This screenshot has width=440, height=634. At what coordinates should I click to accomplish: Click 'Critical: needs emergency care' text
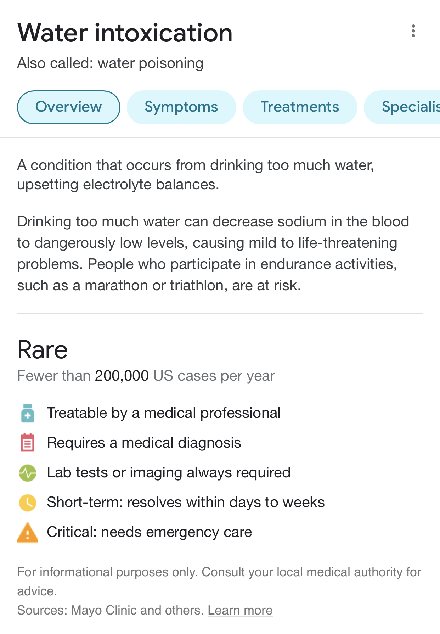click(x=149, y=532)
